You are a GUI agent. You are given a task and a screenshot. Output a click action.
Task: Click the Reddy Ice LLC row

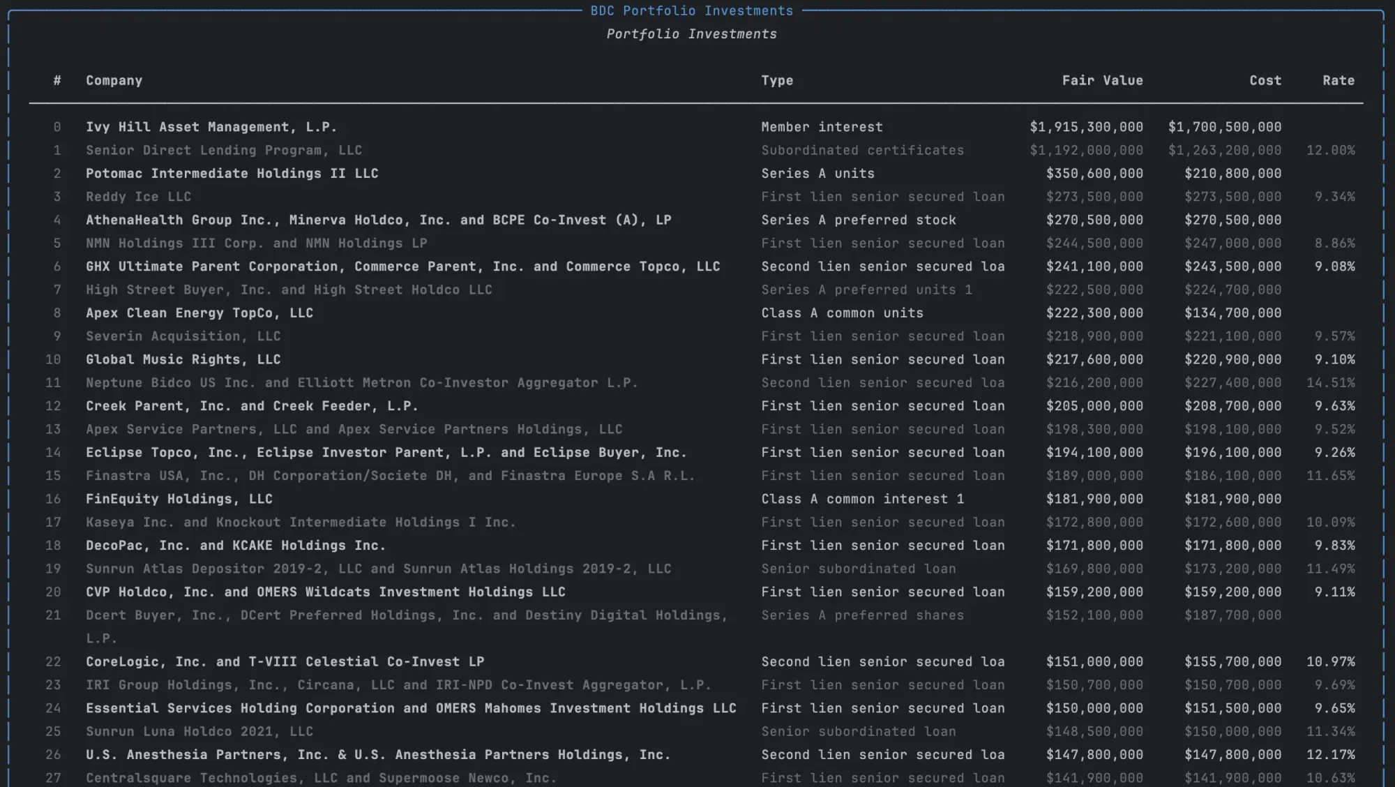[138, 197]
